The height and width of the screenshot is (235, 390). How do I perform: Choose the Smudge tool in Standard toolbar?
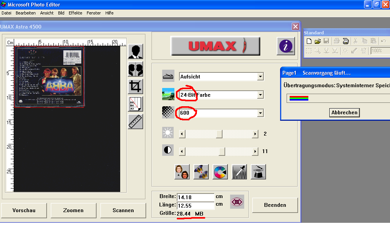coord(326,51)
